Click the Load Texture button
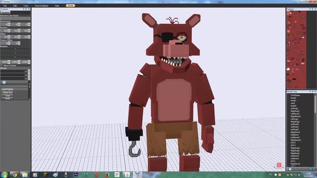This screenshot has height=178, width=317. [8, 89]
